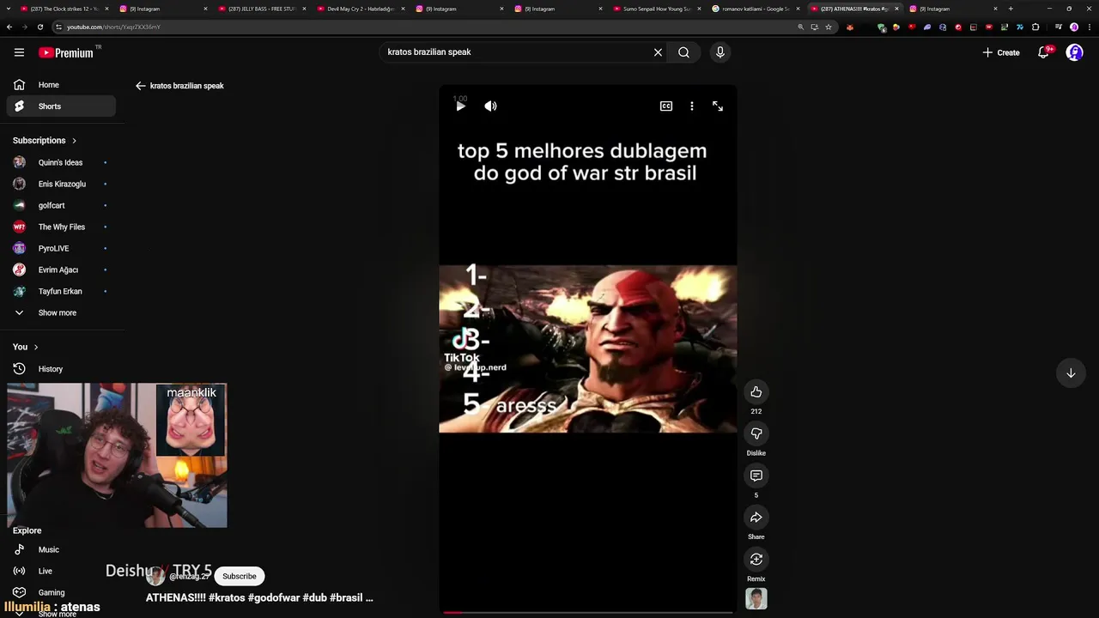
Task: Open Tayfun Erkan channel
Action: click(x=61, y=291)
